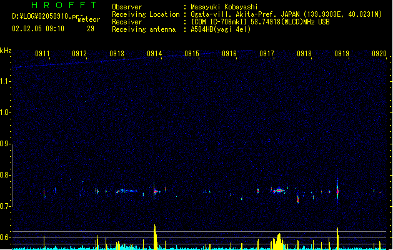Click the kHz axis unit label

[x=6, y=51]
